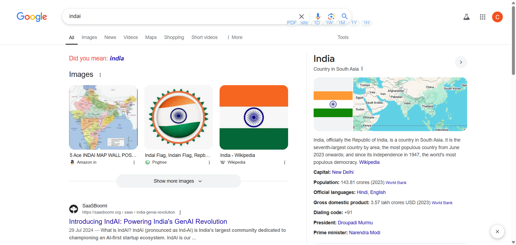Open Search Labs flask icon
The image size is (516, 245).
tap(467, 17)
